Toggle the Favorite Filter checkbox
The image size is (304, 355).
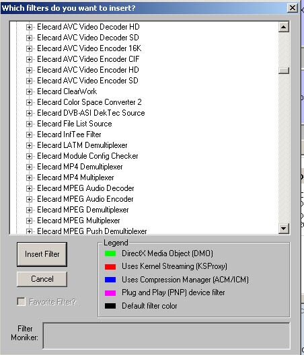[x=22, y=302]
